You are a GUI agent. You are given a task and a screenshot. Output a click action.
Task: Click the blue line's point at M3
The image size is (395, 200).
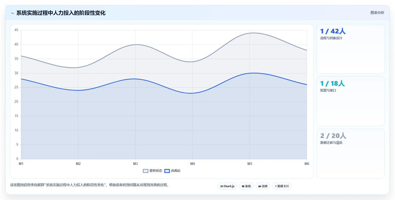(135, 79)
